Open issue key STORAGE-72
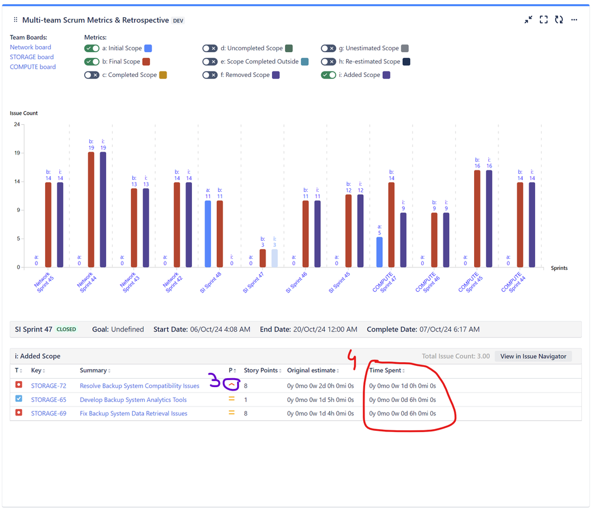 pyautogui.click(x=49, y=386)
